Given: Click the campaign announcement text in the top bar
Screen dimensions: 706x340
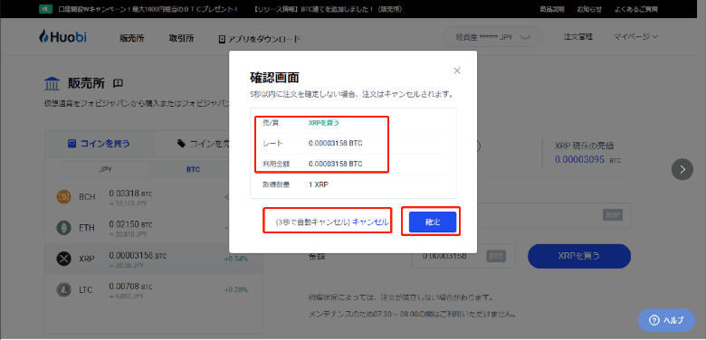Looking at the screenshot, I should pyautogui.click(x=148, y=9).
